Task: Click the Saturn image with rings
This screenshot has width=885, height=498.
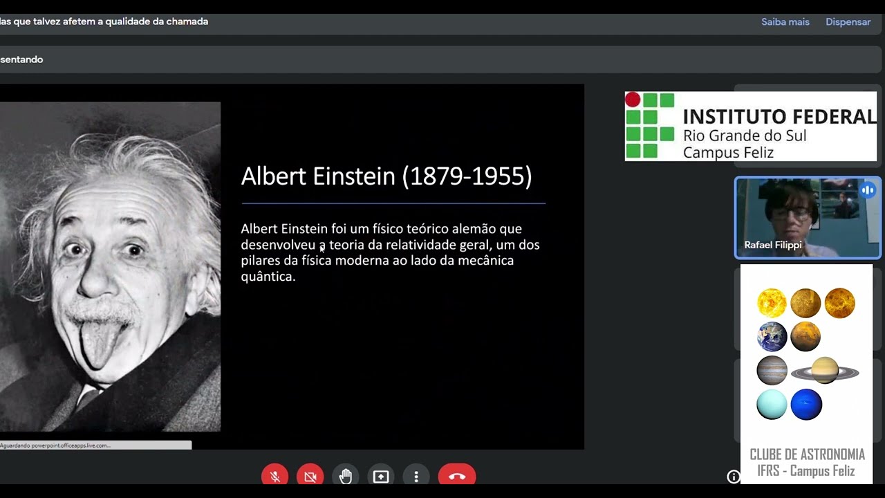Action: pos(825,371)
